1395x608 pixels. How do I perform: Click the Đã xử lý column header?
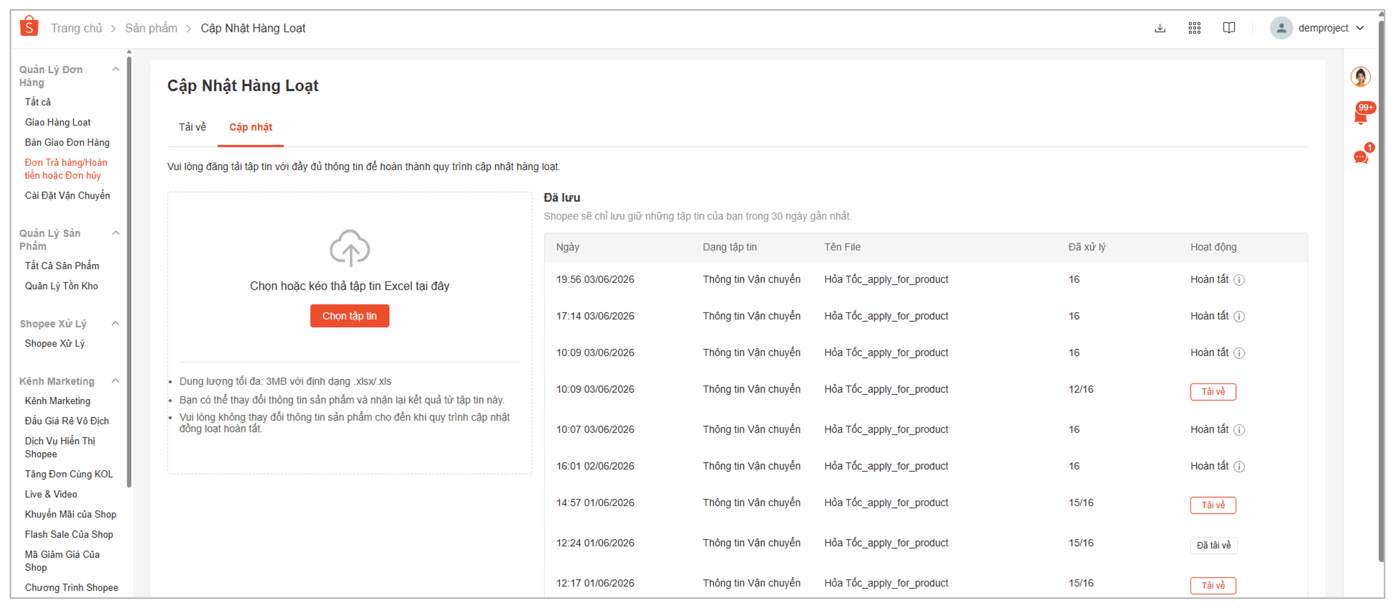pos(1087,247)
